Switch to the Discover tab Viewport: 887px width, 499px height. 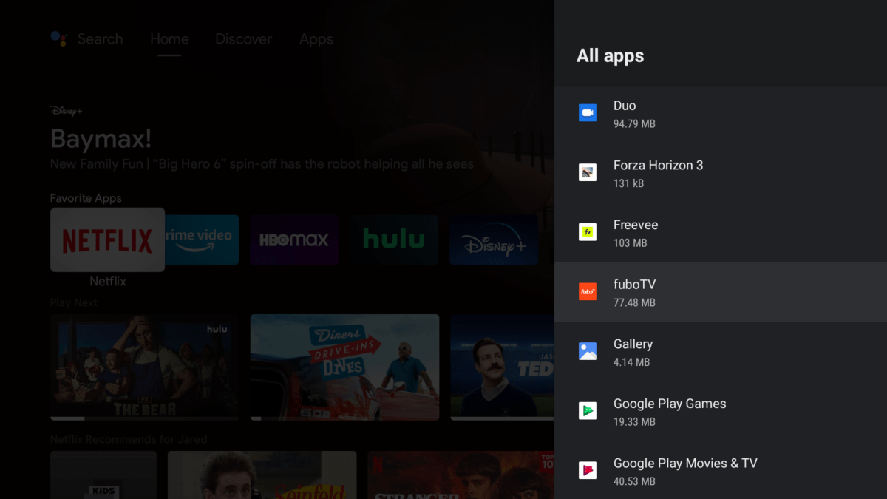[244, 39]
